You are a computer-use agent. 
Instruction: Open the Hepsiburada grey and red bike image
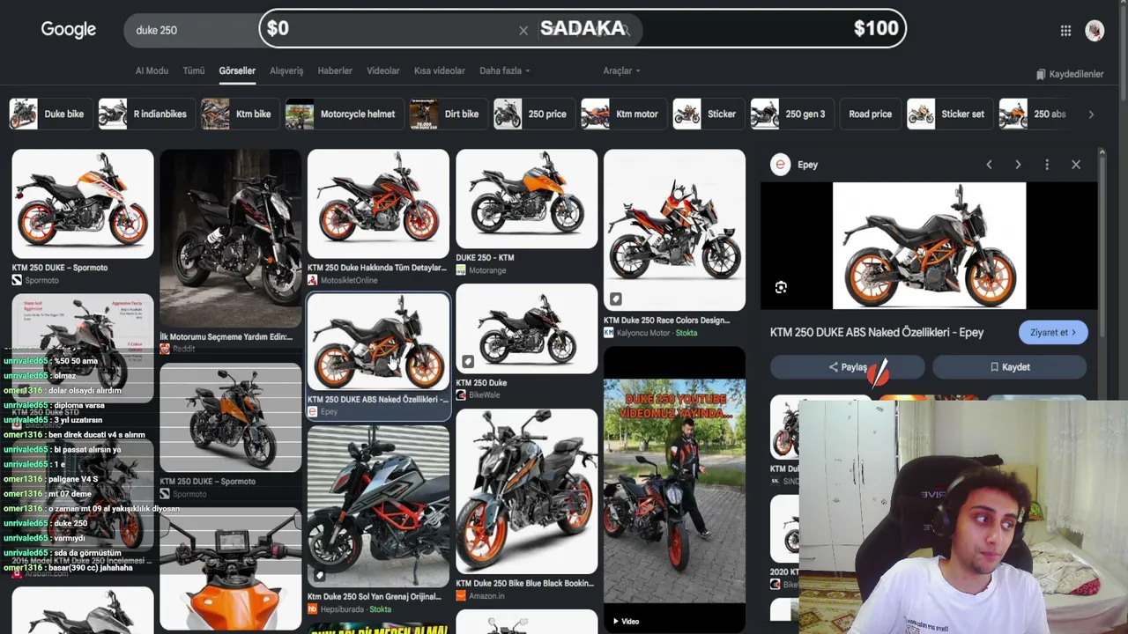coord(379,505)
